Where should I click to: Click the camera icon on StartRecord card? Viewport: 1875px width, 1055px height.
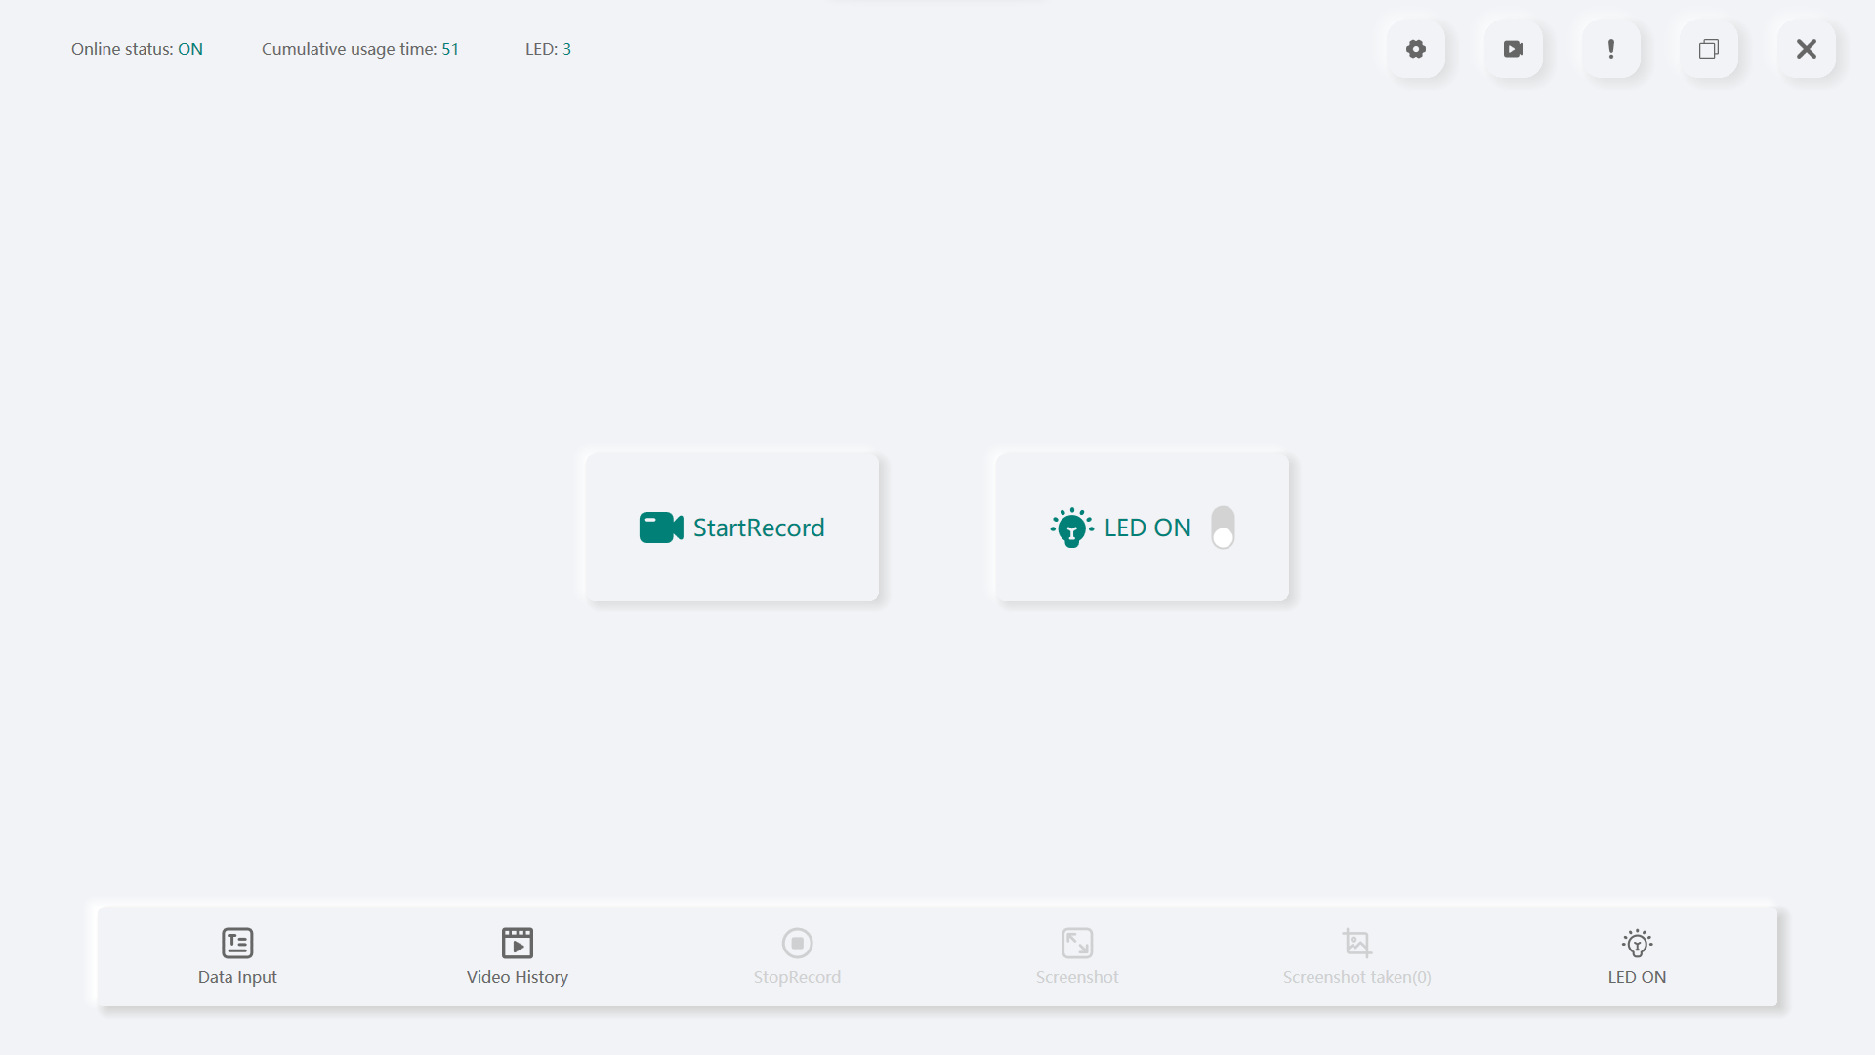coord(660,527)
